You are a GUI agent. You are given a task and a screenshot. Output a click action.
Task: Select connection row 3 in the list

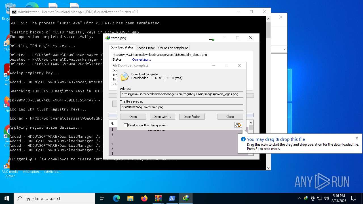112,139
